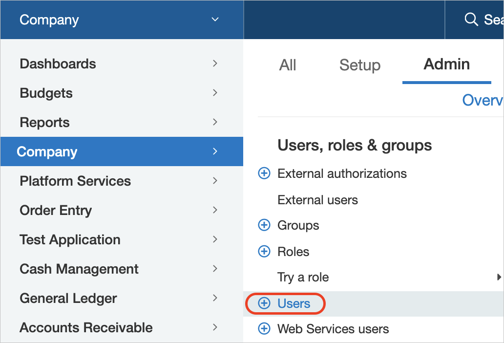Select General Ledger in the sidebar
This screenshot has height=343, width=504.
point(122,298)
